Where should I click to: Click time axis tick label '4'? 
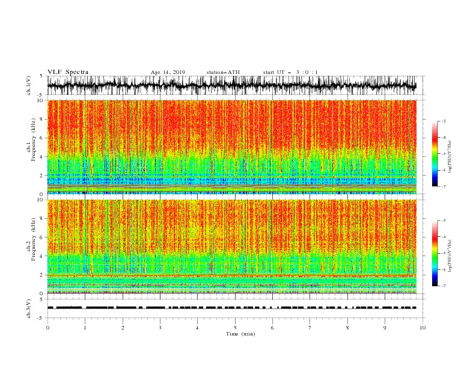coord(198,328)
